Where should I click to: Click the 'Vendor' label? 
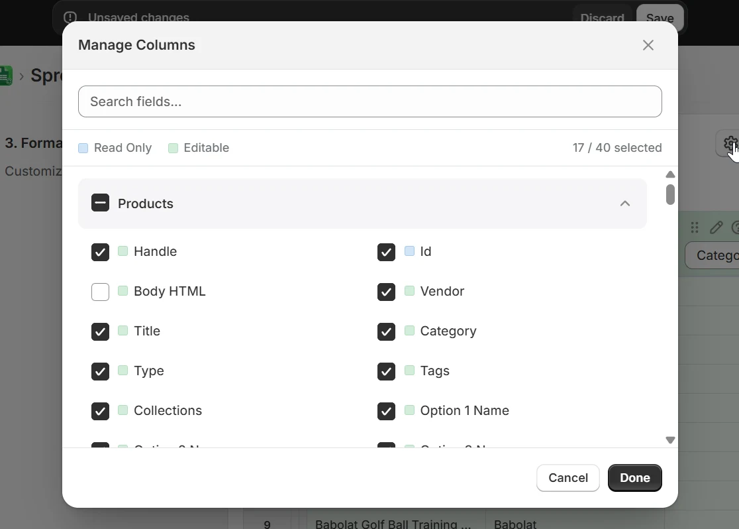point(442,291)
